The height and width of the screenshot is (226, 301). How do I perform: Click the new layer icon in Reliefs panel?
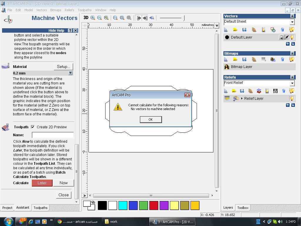pyautogui.click(x=226, y=91)
